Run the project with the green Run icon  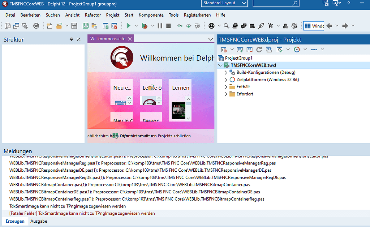(x=129, y=26)
